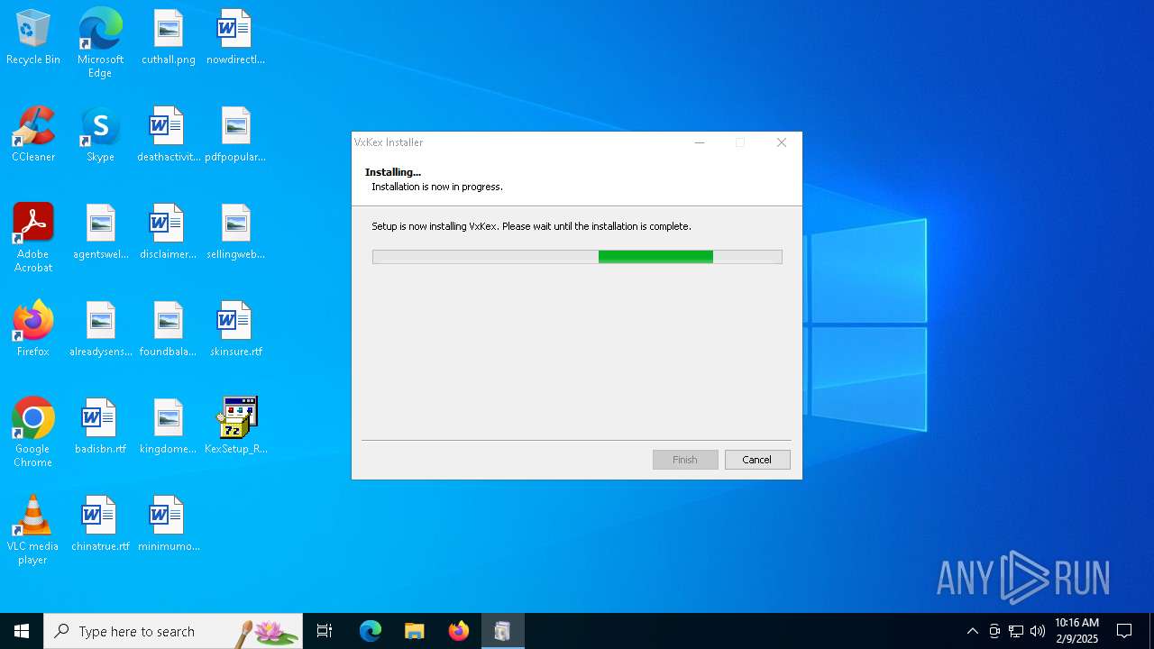Click the disabled Finish button
This screenshot has height=649, width=1154.
click(x=685, y=460)
